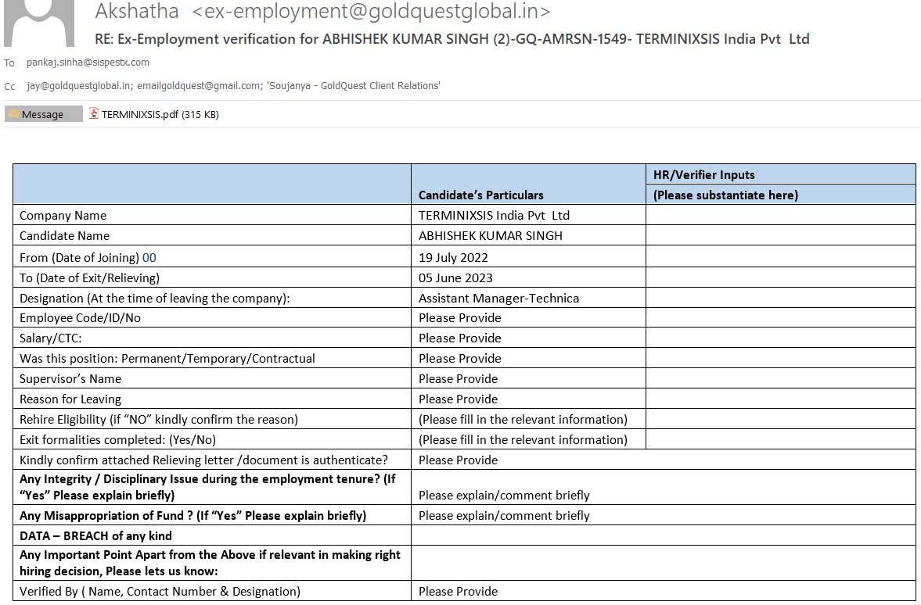
Task: Click relevant information text in Exit formalities row
Action: tap(523, 439)
